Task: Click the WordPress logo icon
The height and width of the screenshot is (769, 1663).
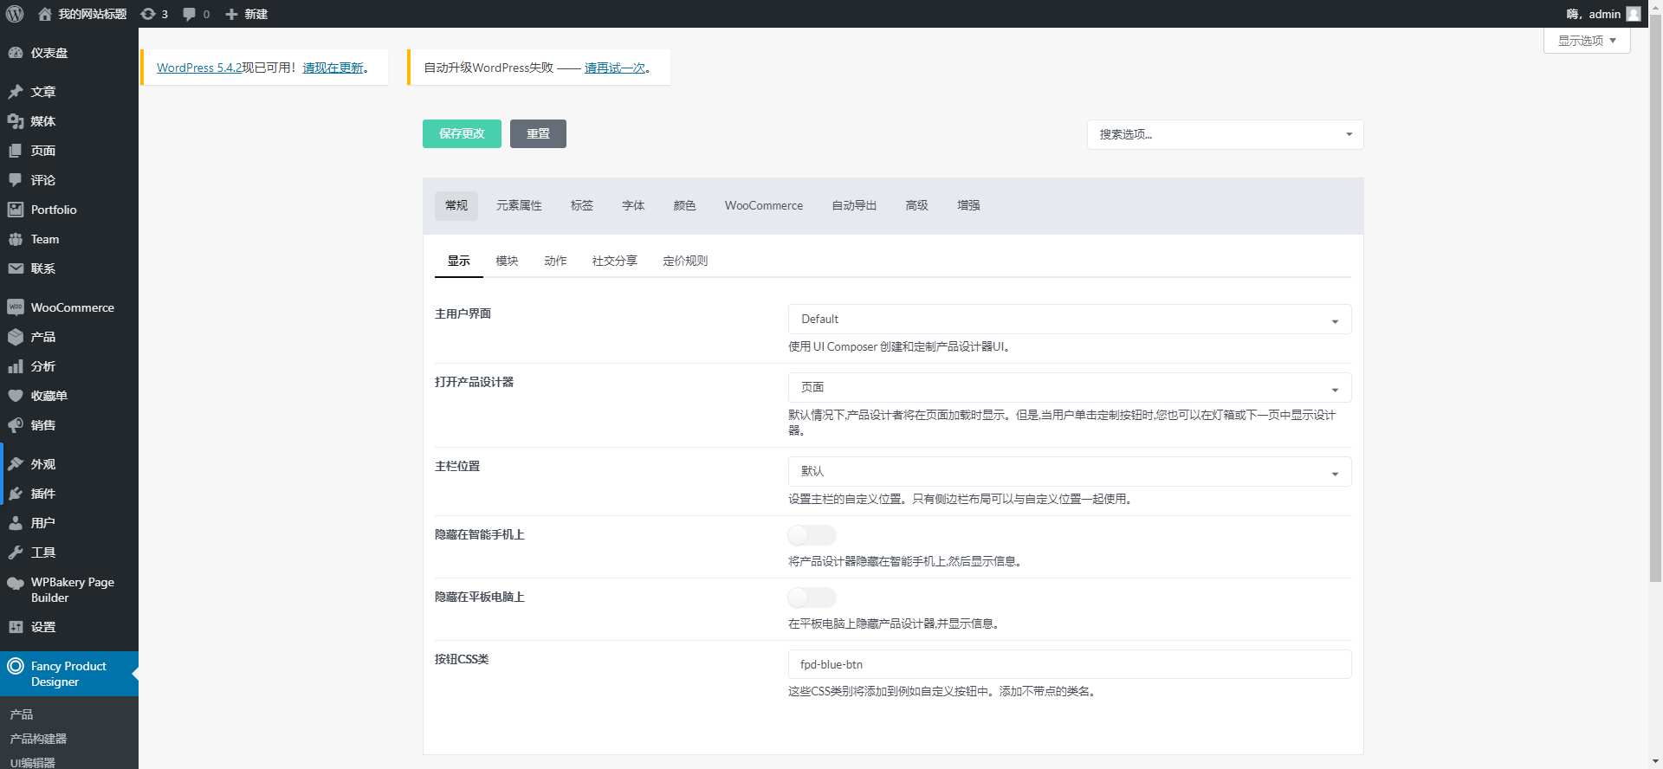Action: (15, 14)
